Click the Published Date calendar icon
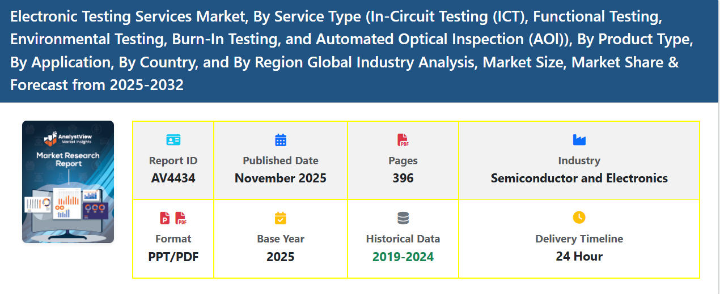 pyautogui.click(x=281, y=139)
